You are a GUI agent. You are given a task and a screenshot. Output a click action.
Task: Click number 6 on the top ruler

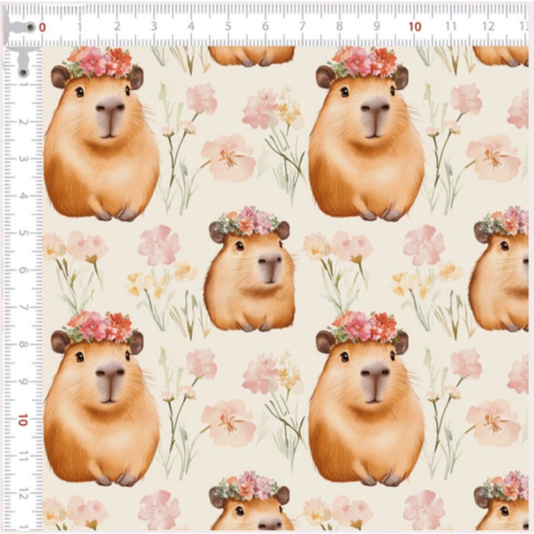pos(265,27)
